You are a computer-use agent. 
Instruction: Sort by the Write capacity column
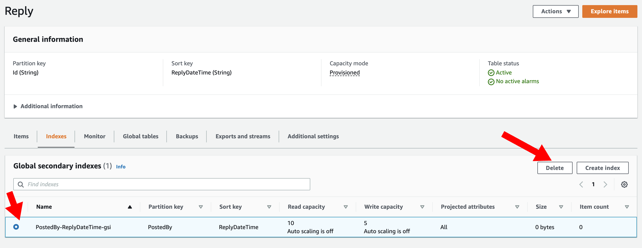click(x=422, y=207)
